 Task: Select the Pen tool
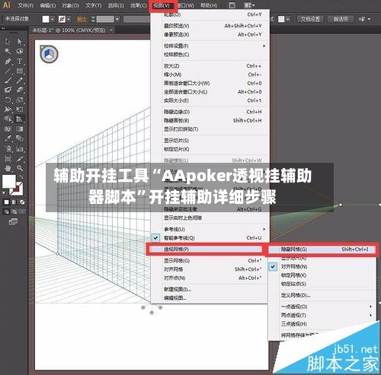tap(8, 62)
